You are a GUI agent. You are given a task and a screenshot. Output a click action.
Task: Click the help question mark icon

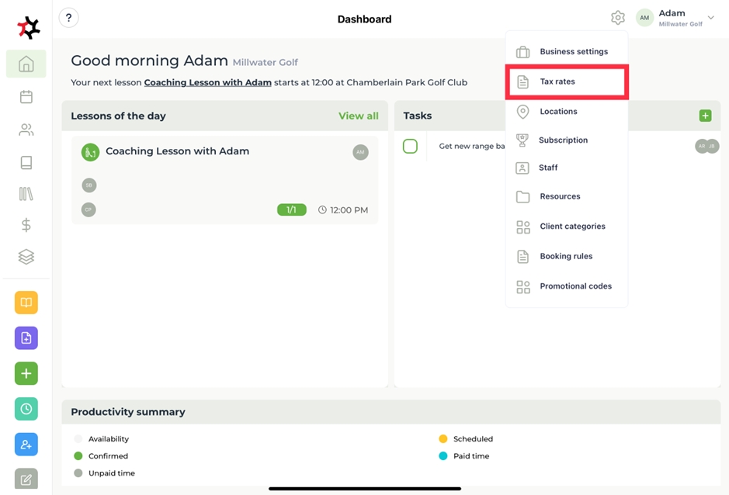click(69, 18)
